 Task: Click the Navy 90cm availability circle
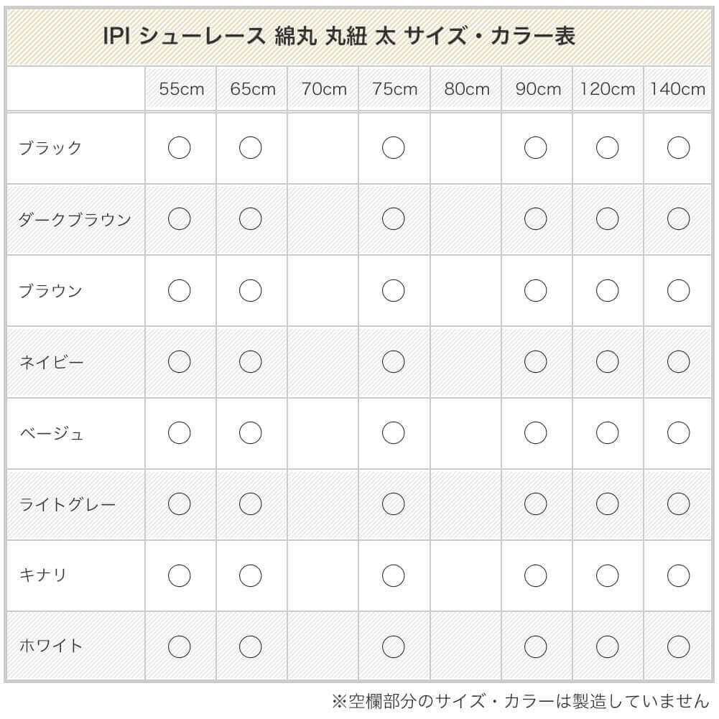click(535, 362)
